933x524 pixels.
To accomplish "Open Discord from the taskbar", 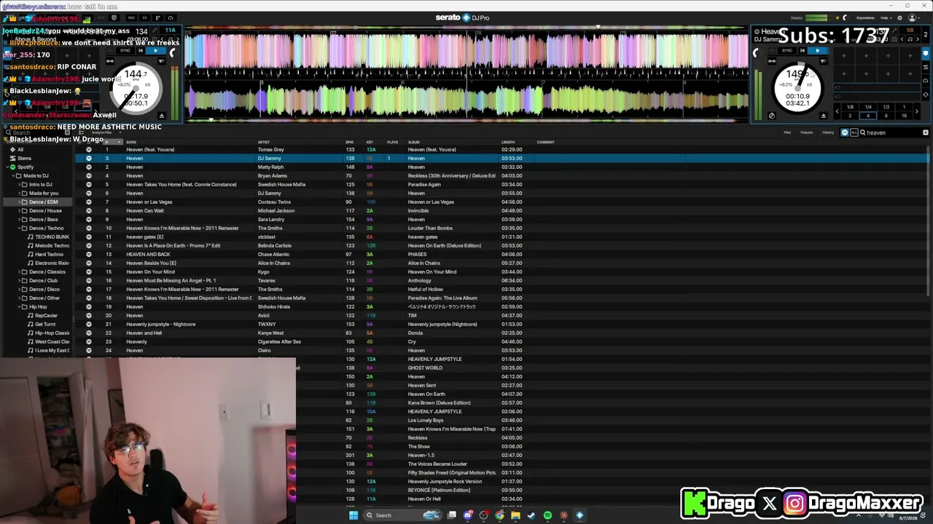I will pos(468,515).
